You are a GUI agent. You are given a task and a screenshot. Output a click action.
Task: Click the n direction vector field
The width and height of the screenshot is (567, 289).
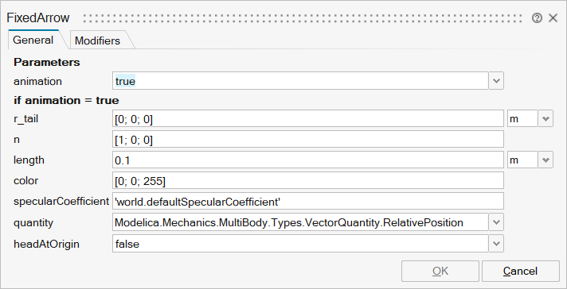(308, 139)
